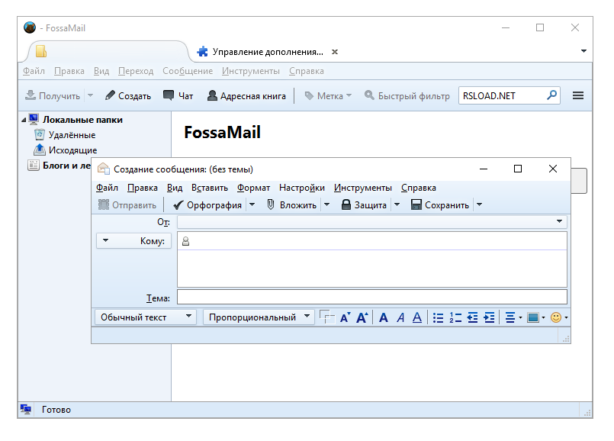Screen dimensions: 614x441
Task: Open the Адресная книга
Action: (246, 95)
